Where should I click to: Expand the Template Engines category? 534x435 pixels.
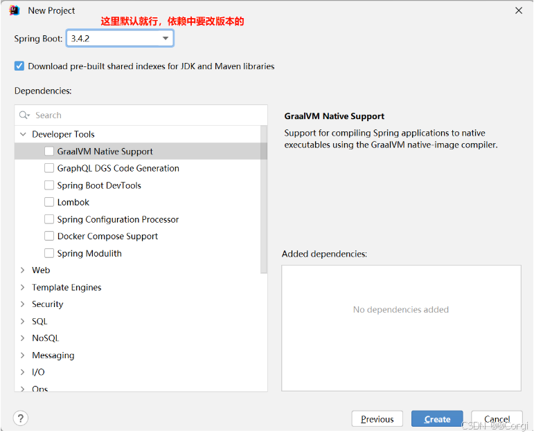click(x=23, y=287)
